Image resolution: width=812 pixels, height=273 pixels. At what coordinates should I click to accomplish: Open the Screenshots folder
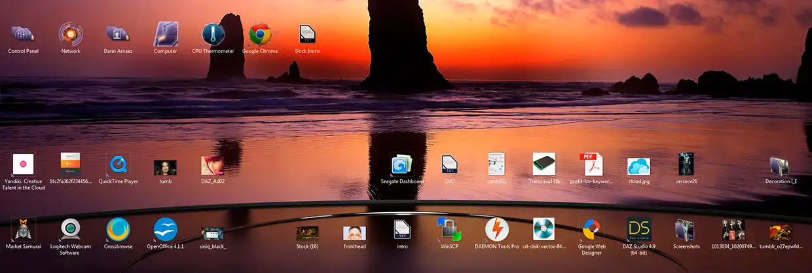click(686, 230)
